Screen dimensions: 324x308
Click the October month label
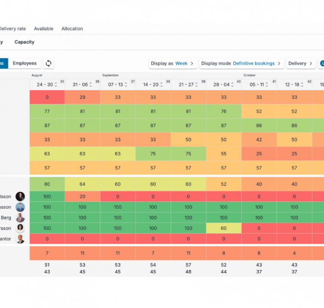click(x=249, y=75)
